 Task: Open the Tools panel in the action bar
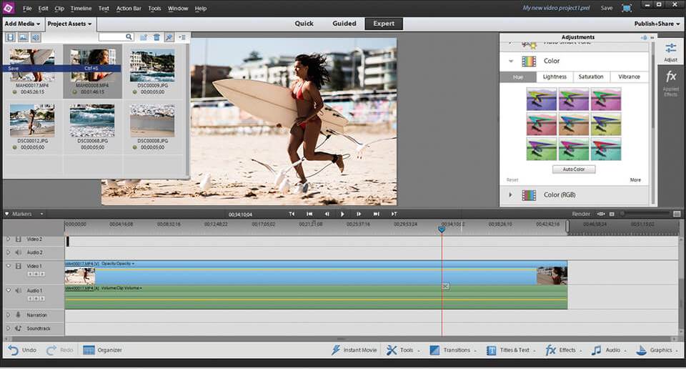coord(403,350)
